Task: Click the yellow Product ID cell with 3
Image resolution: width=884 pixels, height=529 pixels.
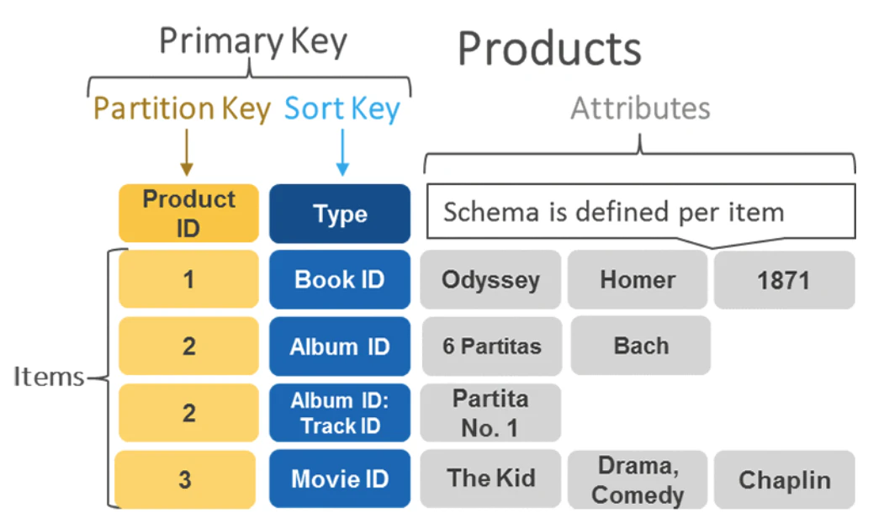Action: [x=186, y=479]
